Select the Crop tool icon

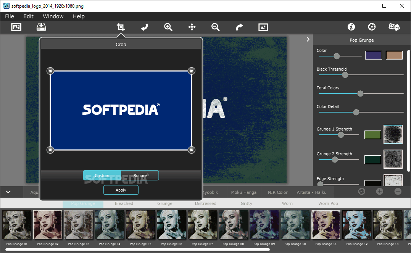(121, 27)
